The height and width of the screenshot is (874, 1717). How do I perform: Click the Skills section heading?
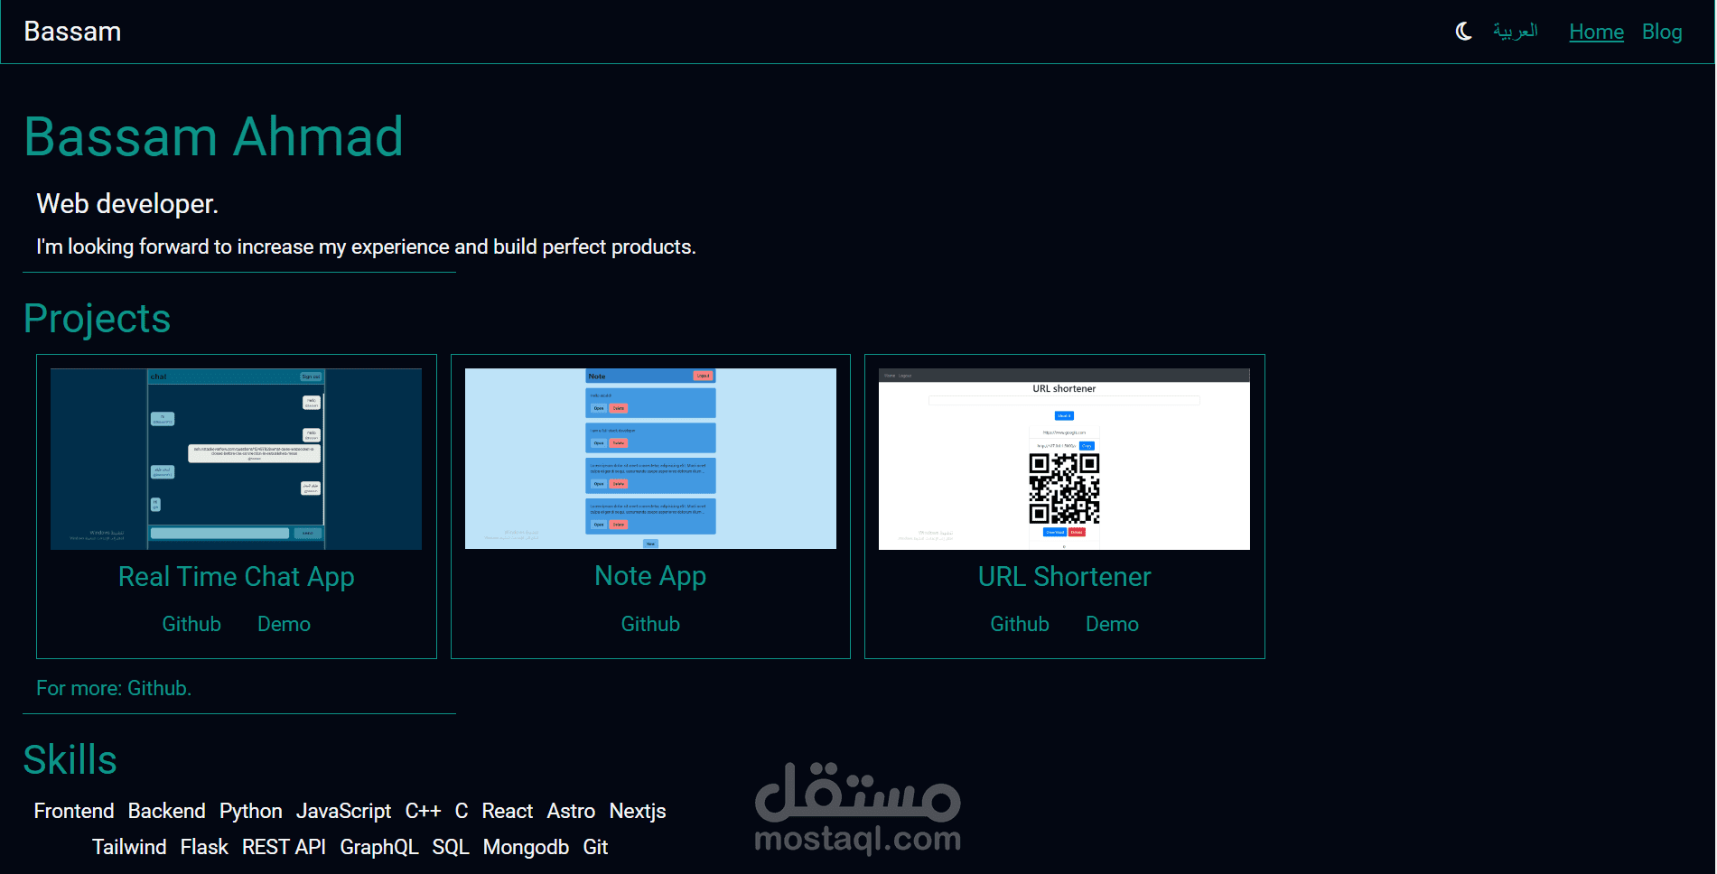70,760
